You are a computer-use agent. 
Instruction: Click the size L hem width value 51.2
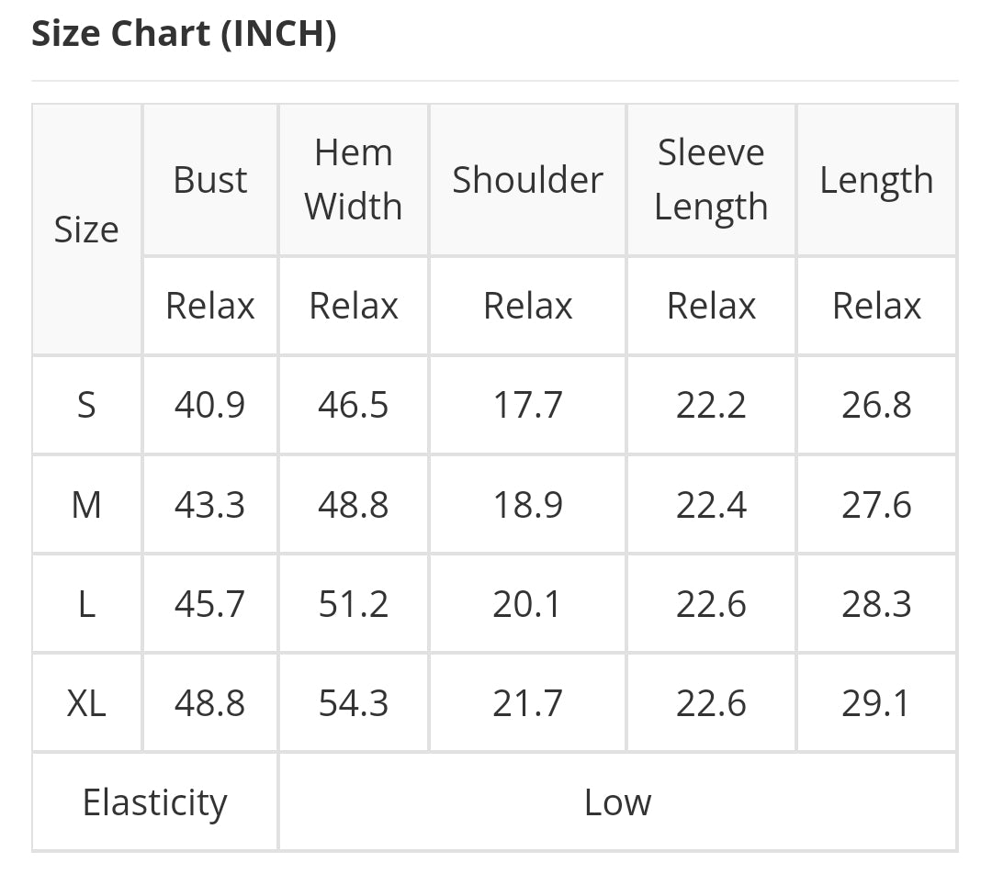click(354, 604)
